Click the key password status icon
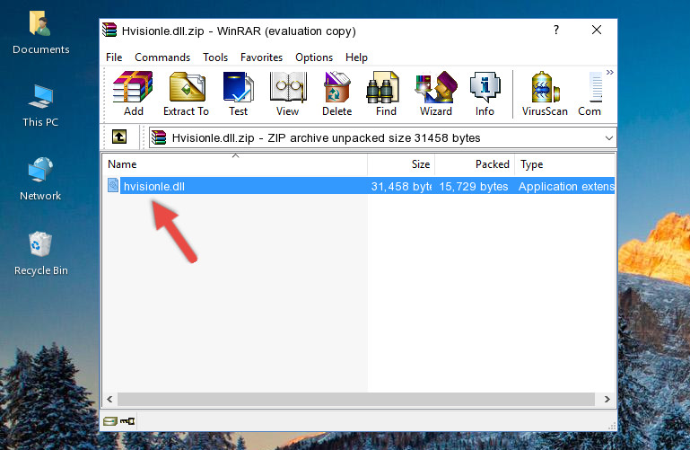 (127, 421)
